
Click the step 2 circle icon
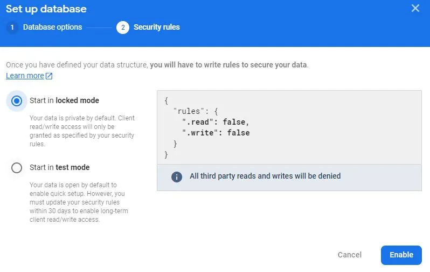pyautogui.click(x=122, y=28)
